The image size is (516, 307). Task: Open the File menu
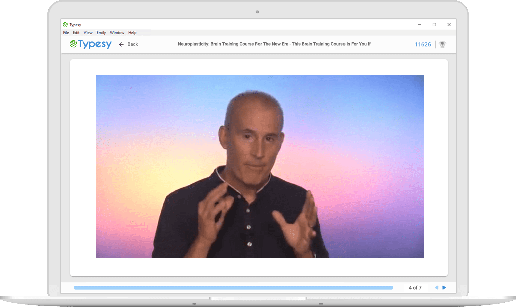click(66, 33)
